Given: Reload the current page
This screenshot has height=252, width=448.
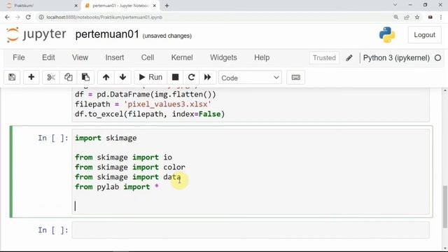Looking at the screenshot, I should pos(28,17).
